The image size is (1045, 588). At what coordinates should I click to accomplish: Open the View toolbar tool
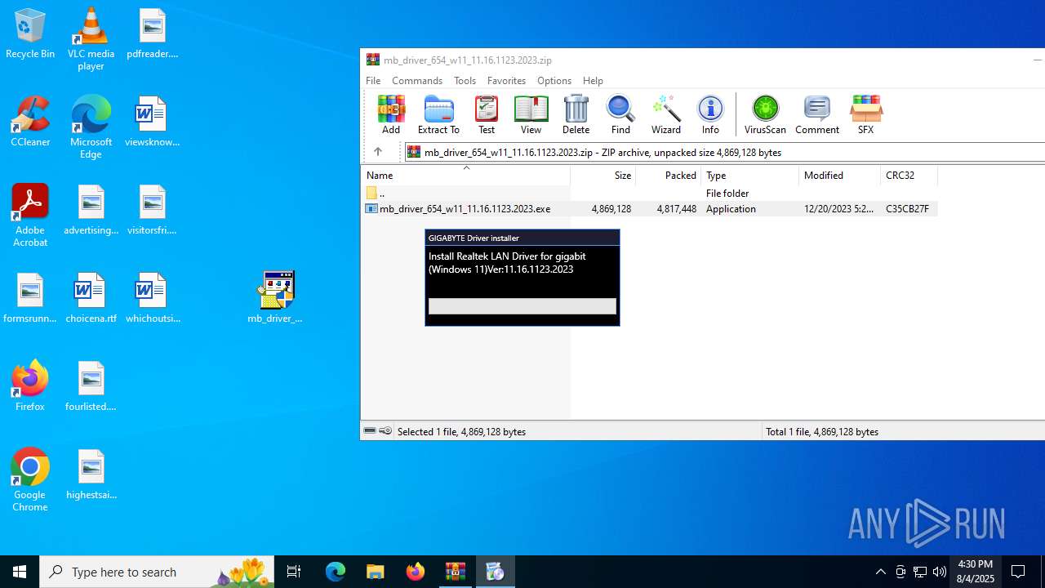(x=531, y=114)
